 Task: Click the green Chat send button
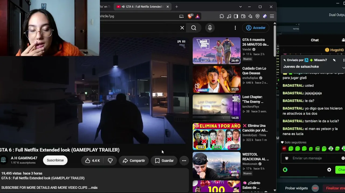point(340,170)
